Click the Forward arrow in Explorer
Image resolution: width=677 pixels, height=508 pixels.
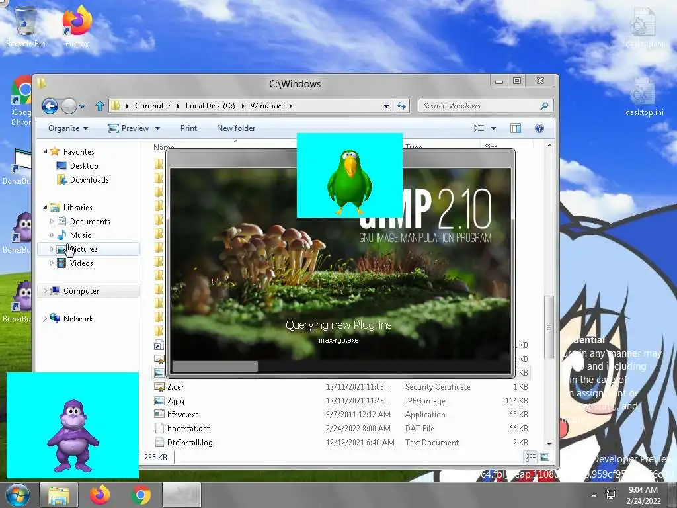tap(69, 106)
